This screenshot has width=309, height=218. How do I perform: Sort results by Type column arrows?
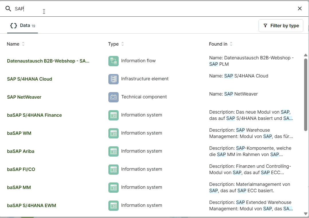tap(122, 44)
